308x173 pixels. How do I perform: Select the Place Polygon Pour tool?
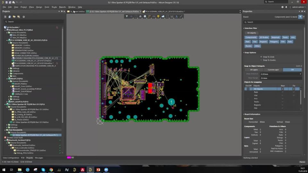[163, 16]
